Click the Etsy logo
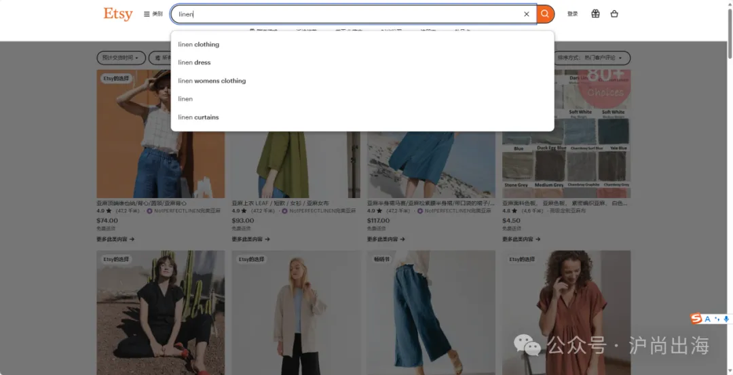This screenshot has height=375, width=733. [118, 14]
